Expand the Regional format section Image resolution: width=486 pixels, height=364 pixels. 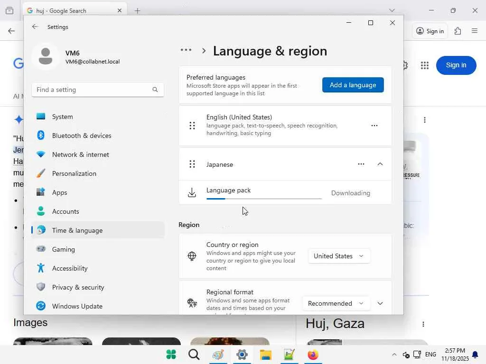coord(380,303)
